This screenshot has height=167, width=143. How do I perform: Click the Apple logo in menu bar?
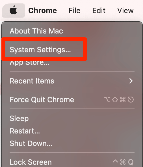tap(13, 10)
